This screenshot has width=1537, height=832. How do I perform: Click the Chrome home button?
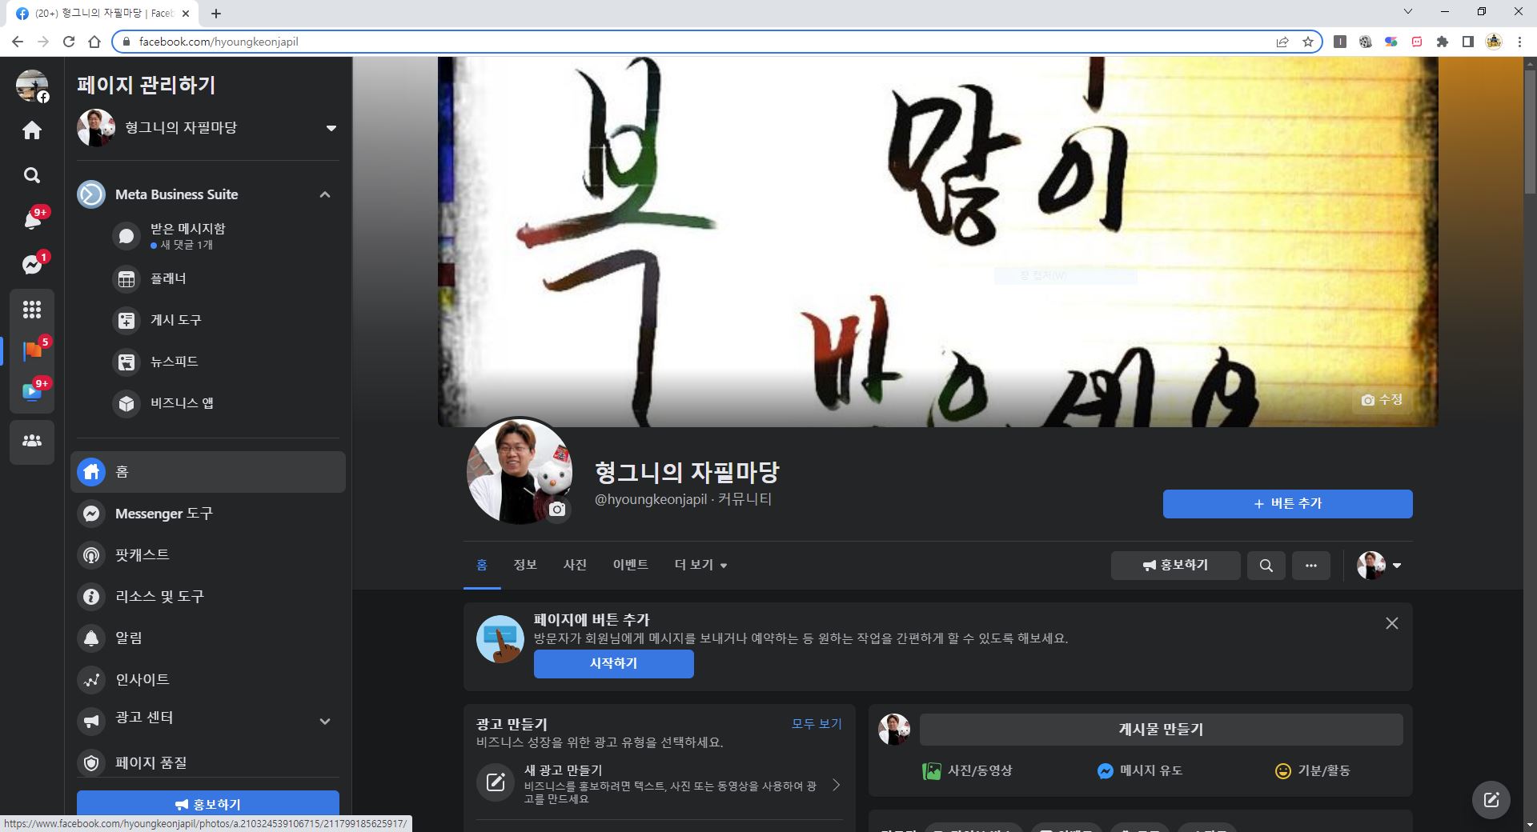coord(94,42)
